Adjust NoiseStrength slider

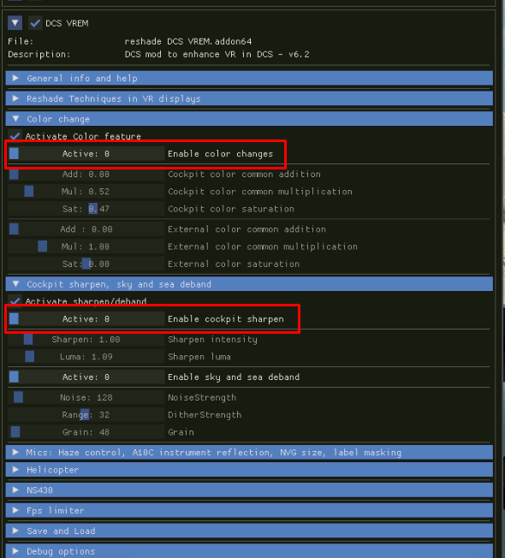pyautogui.click(x=86, y=397)
